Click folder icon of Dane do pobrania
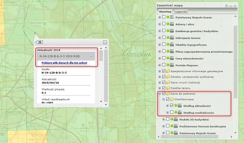 [x=168, y=93]
